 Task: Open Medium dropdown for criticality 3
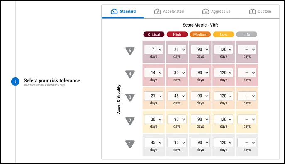(x=200, y=96)
